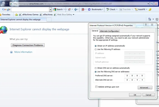This screenshot has height=107, width=159.
Task: Click the browser refresh button
Action: [x=152, y=4]
